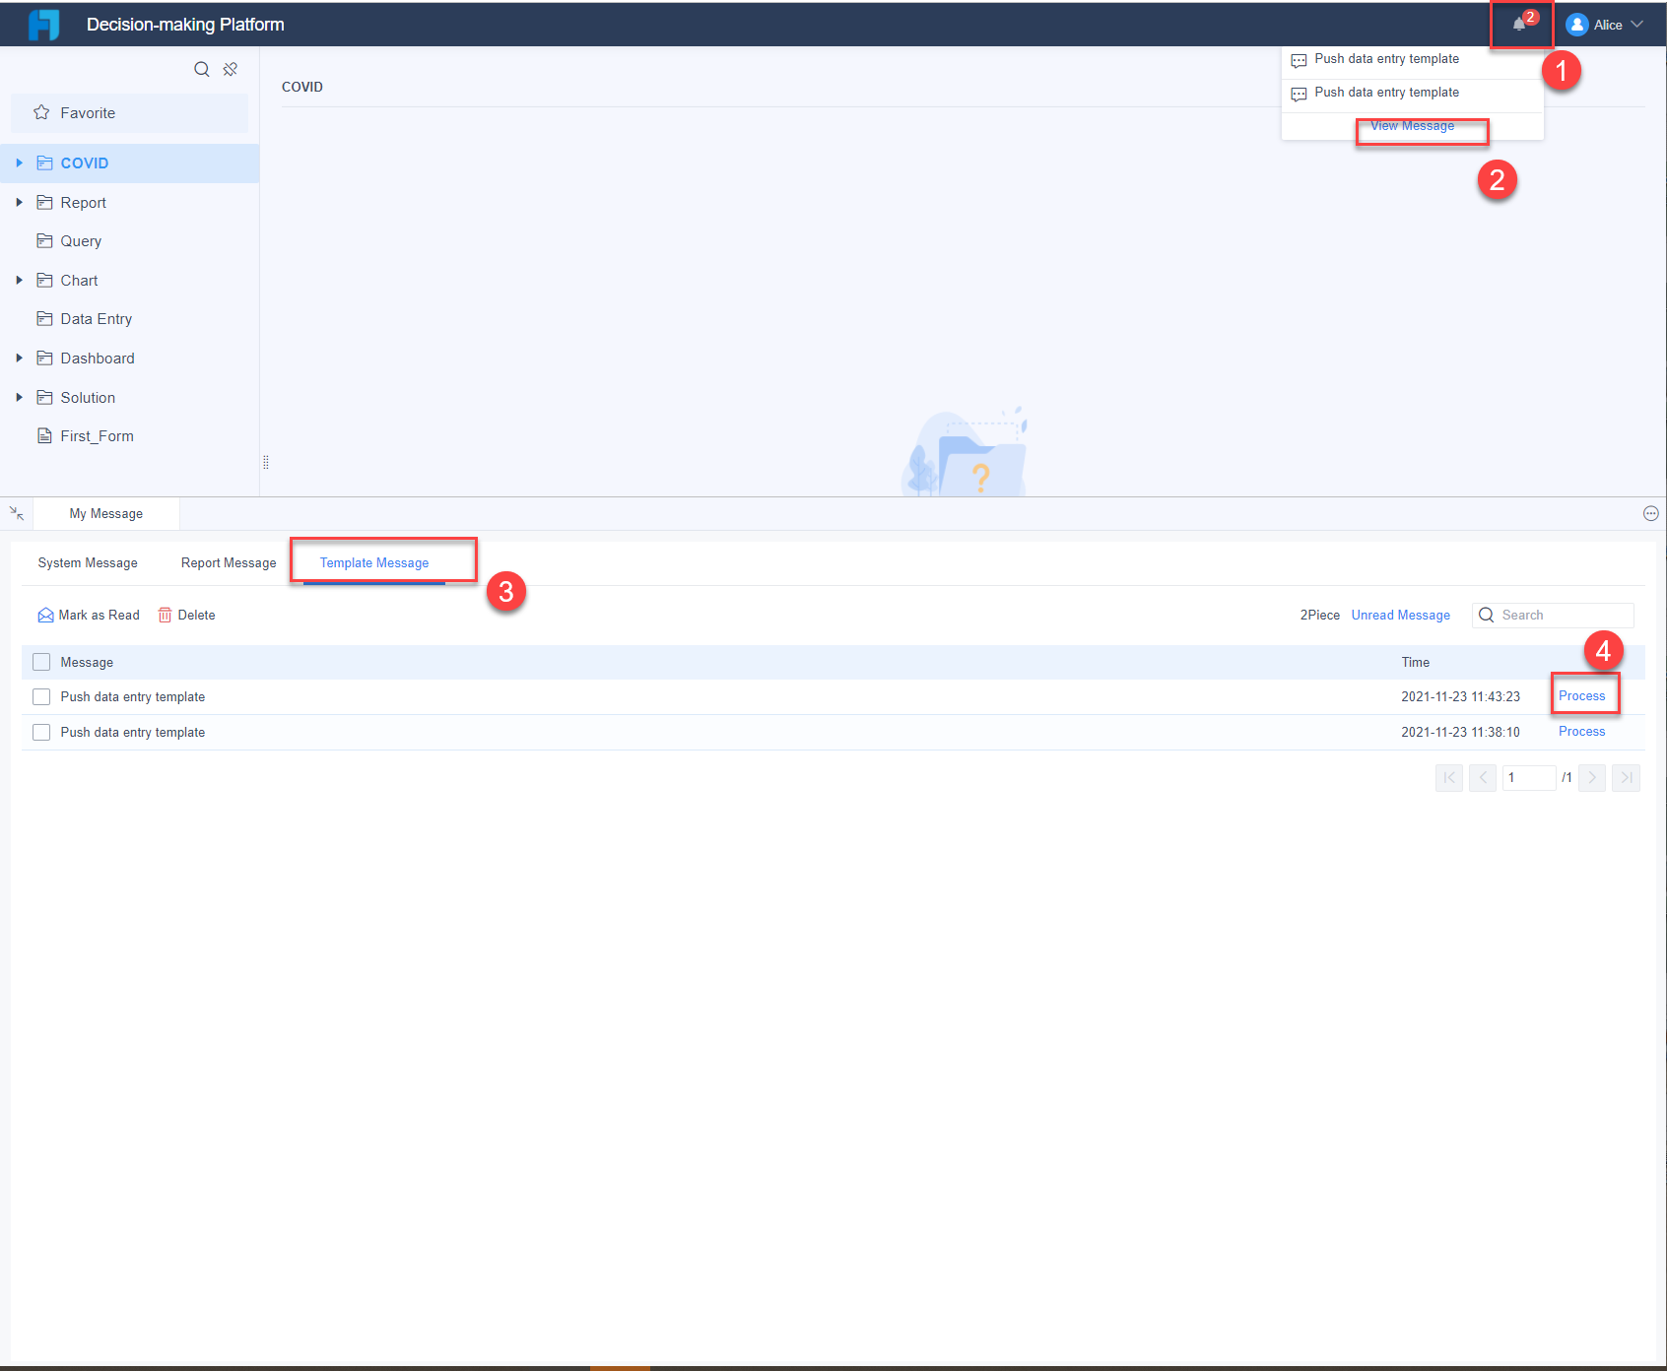The image size is (1667, 1371).
Task: Go to first page of messages
Action: (x=1449, y=778)
